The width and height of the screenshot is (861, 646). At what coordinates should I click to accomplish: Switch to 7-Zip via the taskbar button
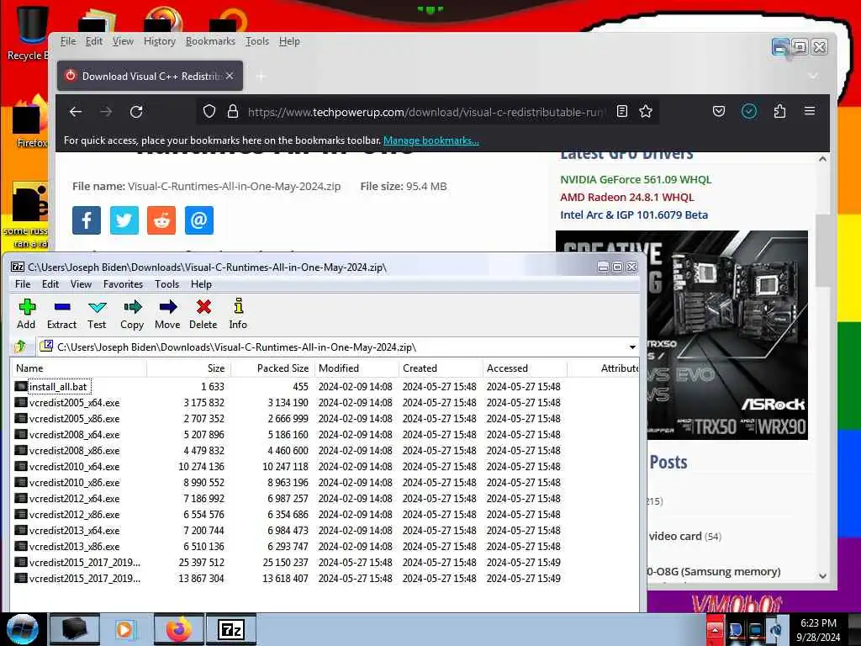tap(231, 629)
